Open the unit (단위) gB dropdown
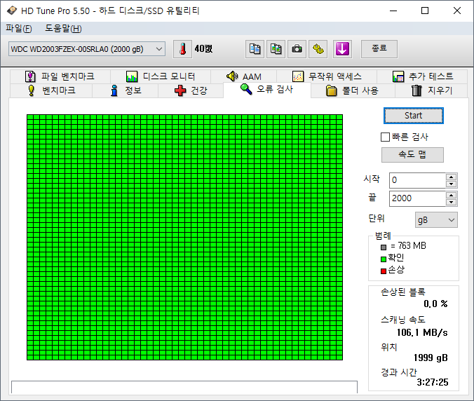Screen dimensions: 474x401 click(436, 219)
